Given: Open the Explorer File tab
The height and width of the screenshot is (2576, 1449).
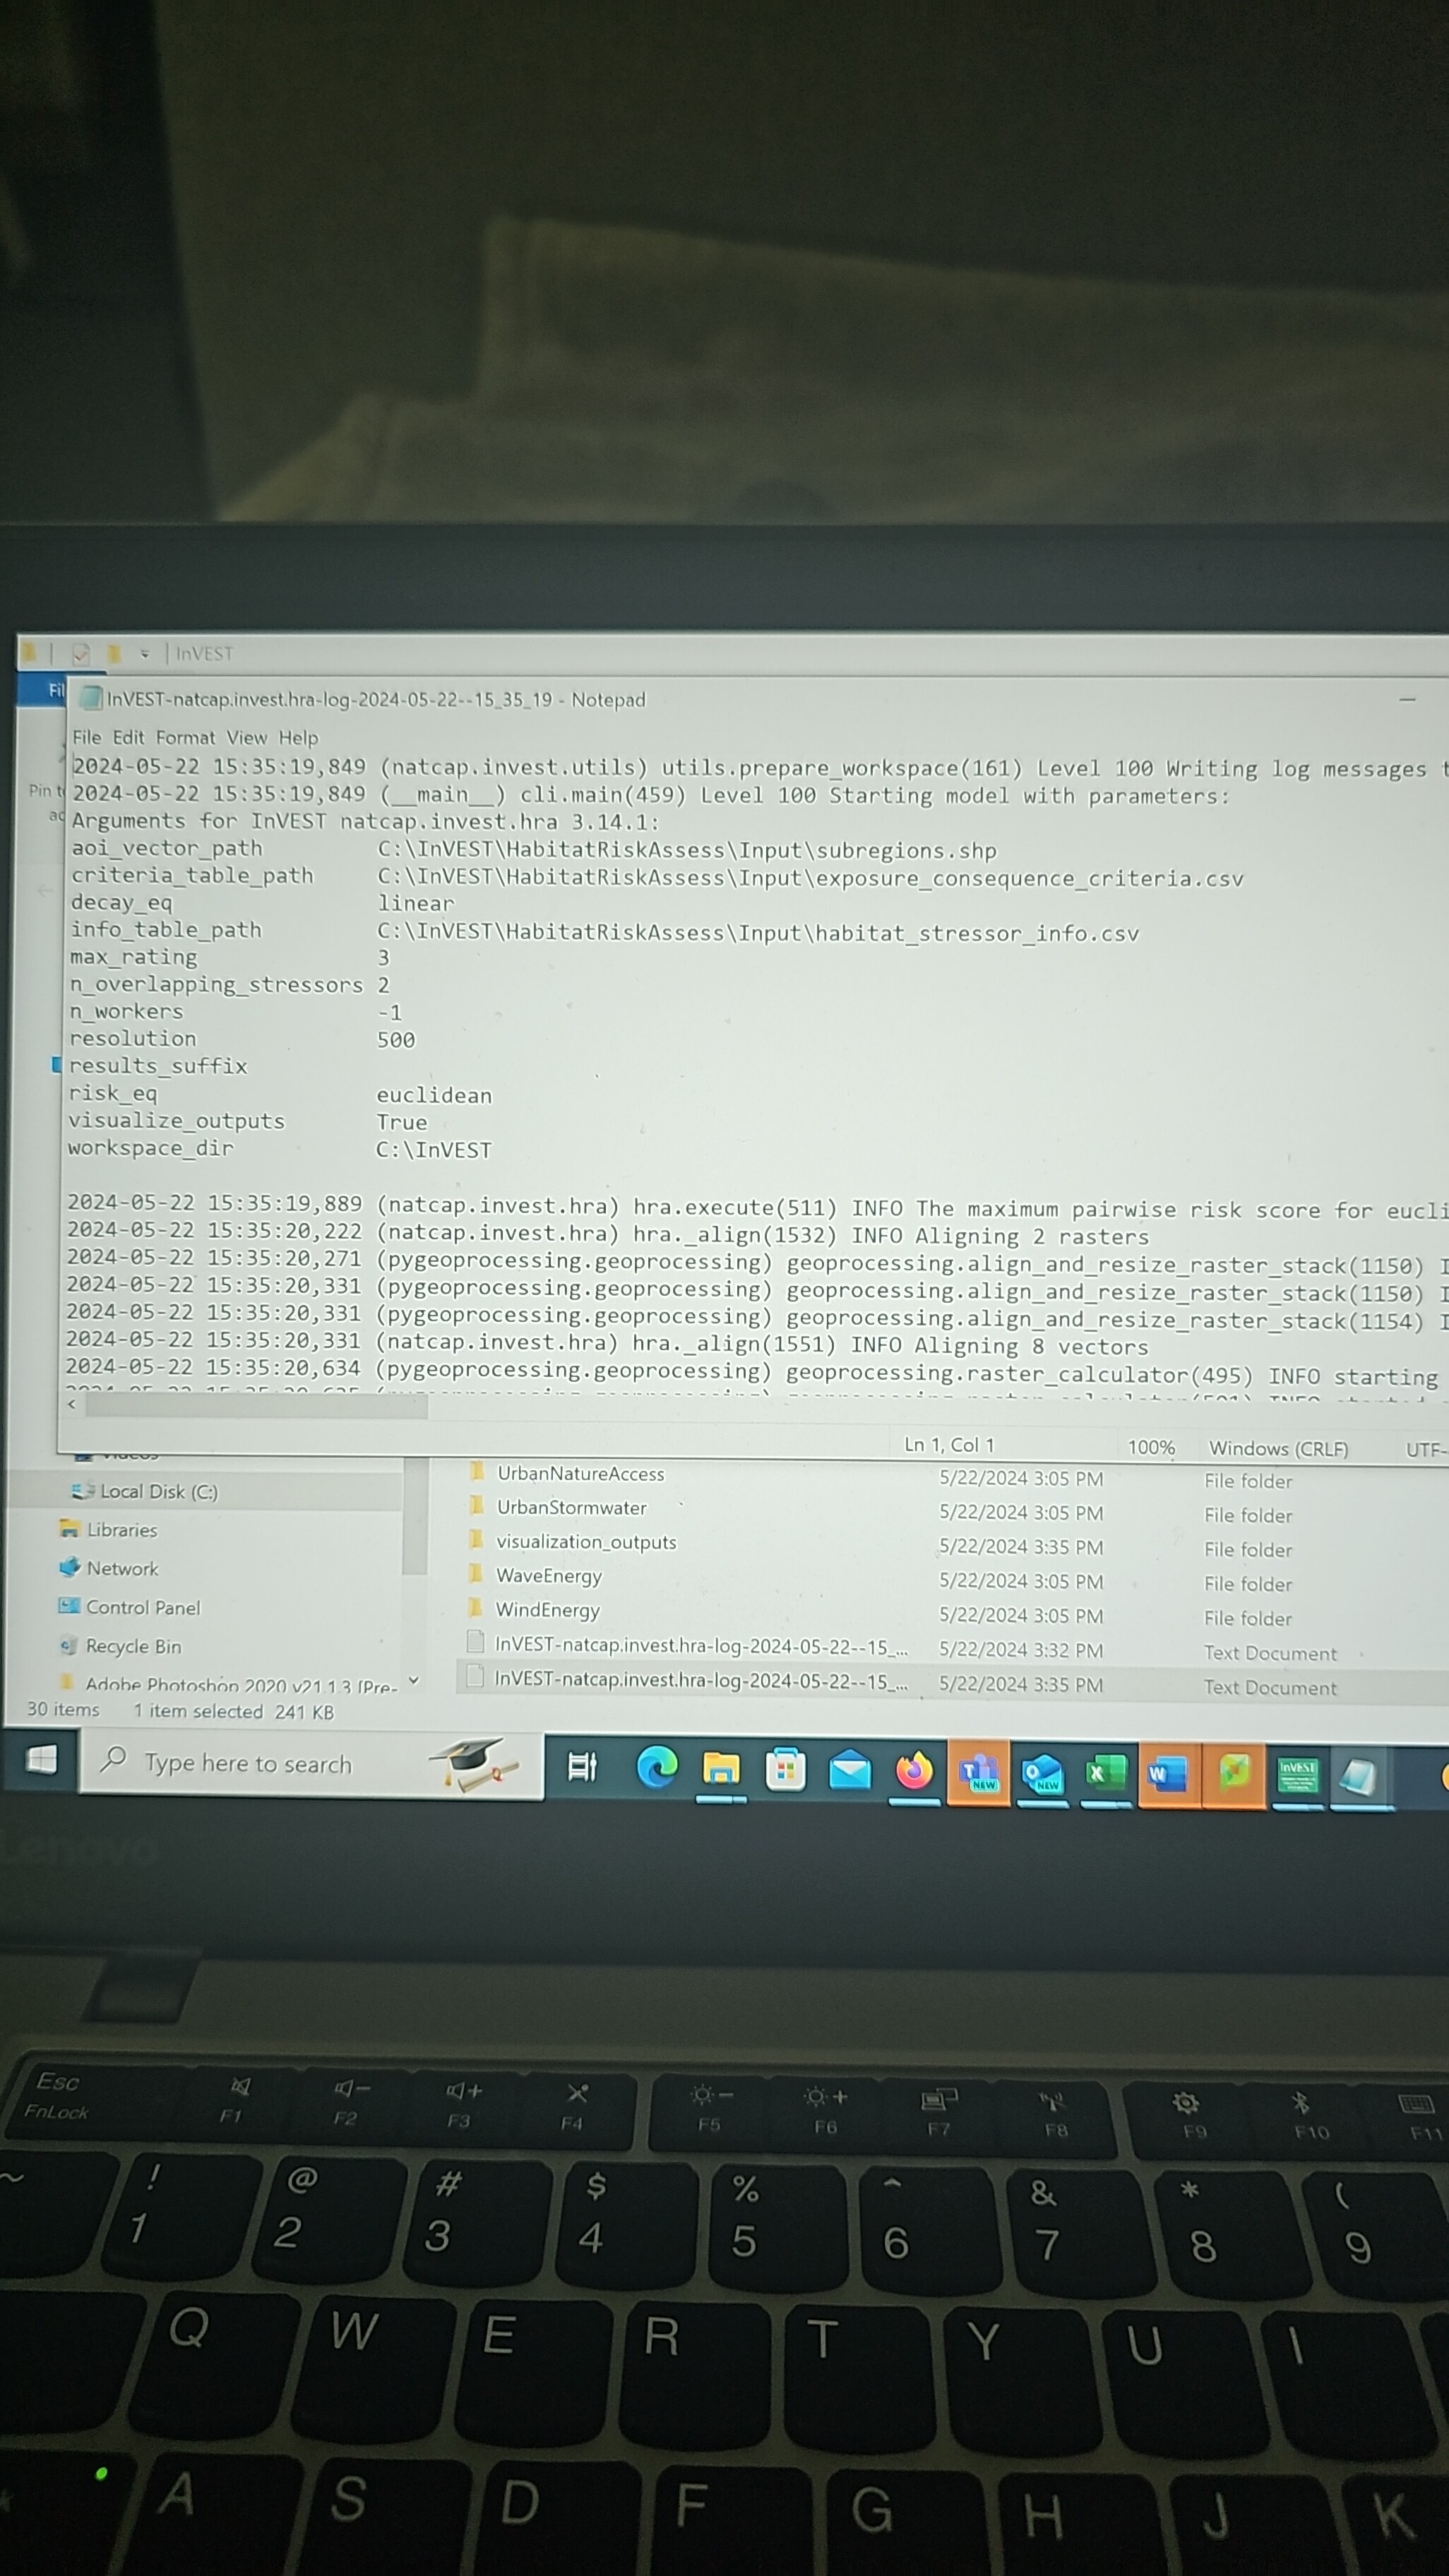Looking at the screenshot, I should pyautogui.click(x=42, y=690).
